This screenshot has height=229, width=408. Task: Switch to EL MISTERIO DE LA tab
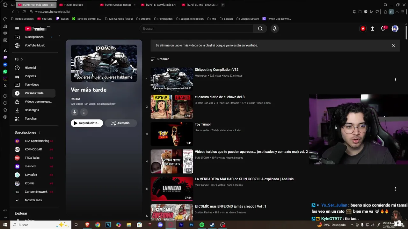pyautogui.click(x=200, y=5)
